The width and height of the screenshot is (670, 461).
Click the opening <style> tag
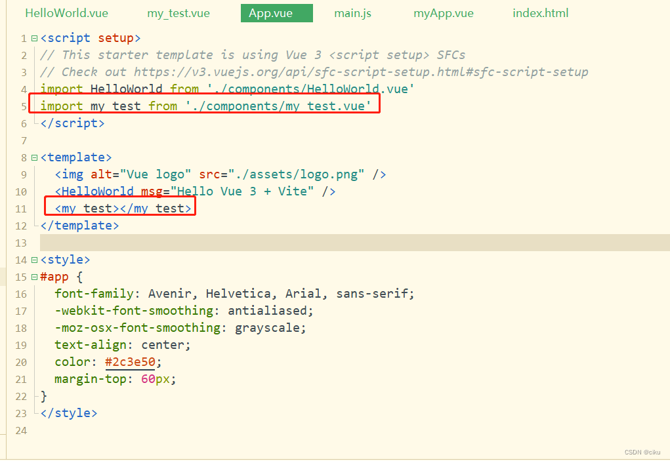point(65,260)
